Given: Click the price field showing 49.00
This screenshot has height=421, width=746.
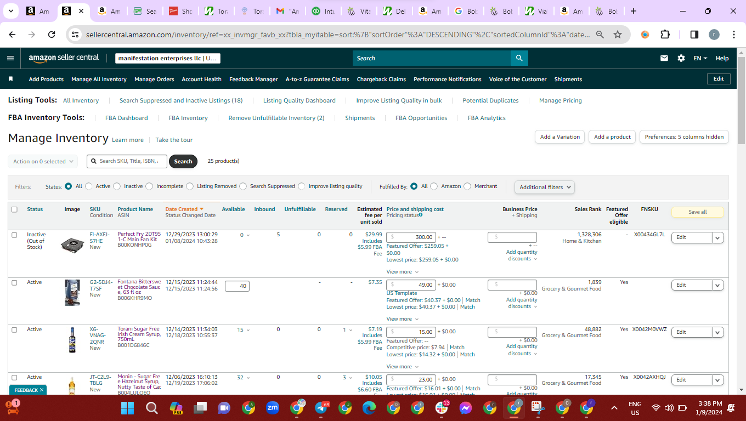Looking at the screenshot, I should [x=411, y=285].
